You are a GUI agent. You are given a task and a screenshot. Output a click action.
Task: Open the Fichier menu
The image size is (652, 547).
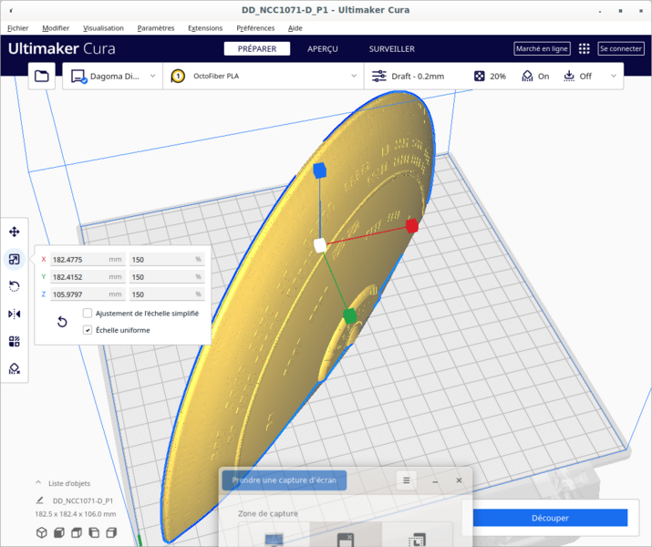18,28
